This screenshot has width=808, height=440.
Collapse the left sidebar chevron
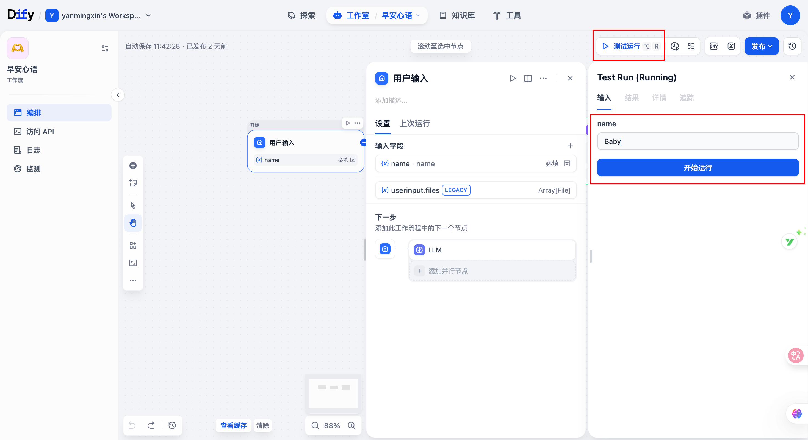(x=118, y=95)
